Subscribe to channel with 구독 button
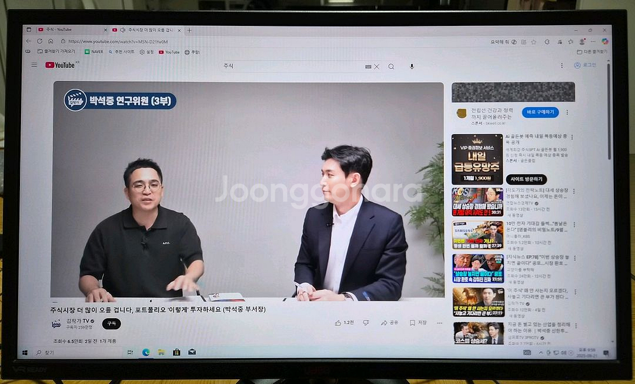Screen dimensions: 635x384 point(111,323)
